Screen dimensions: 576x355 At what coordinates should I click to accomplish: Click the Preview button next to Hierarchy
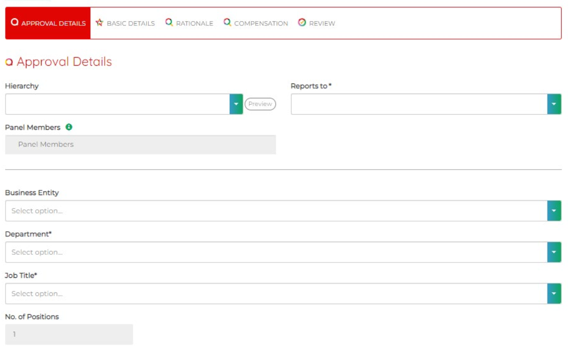tap(261, 104)
